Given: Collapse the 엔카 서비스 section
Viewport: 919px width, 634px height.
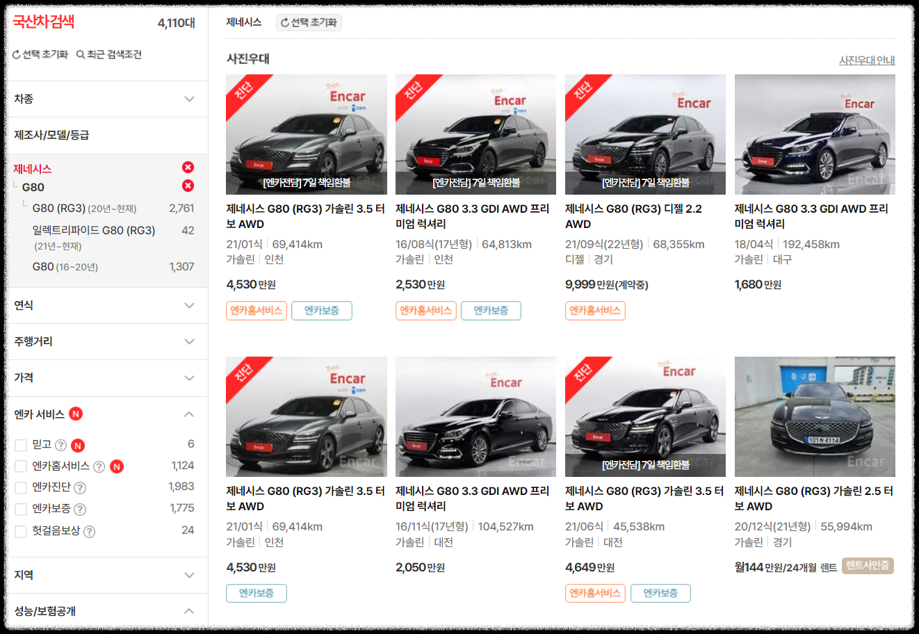Looking at the screenshot, I should click(189, 414).
